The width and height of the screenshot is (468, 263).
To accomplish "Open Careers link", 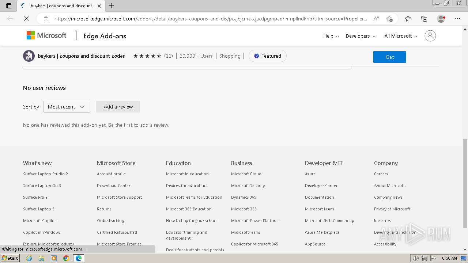I will 381,174.
